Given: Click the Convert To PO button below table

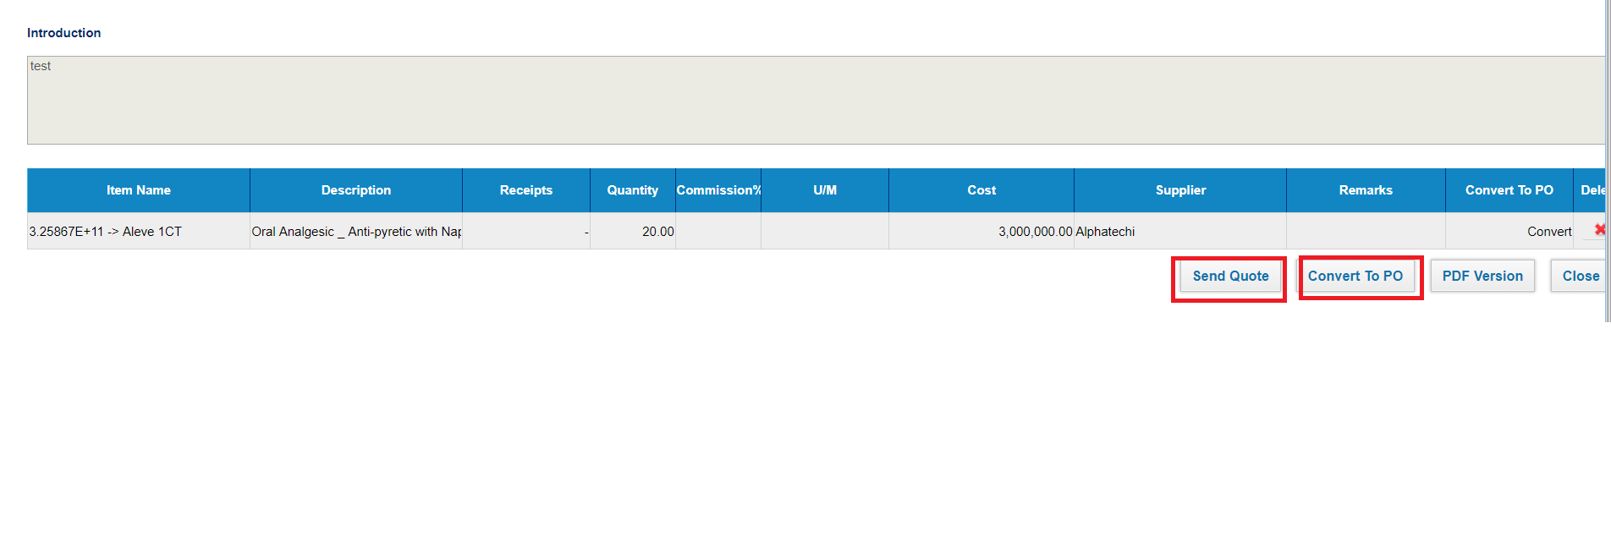Looking at the screenshot, I should (1355, 276).
